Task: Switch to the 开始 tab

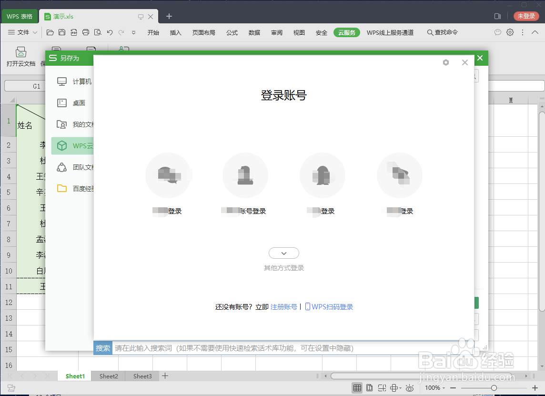Action: (153, 32)
